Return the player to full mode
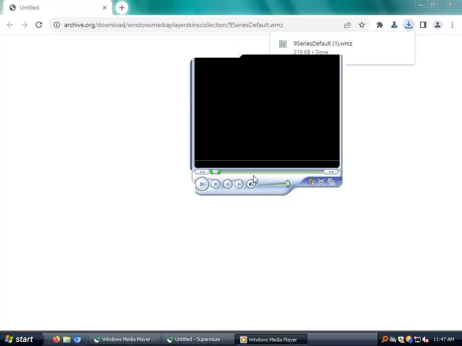Viewport: 462px width, 346px height. [331, 182]
